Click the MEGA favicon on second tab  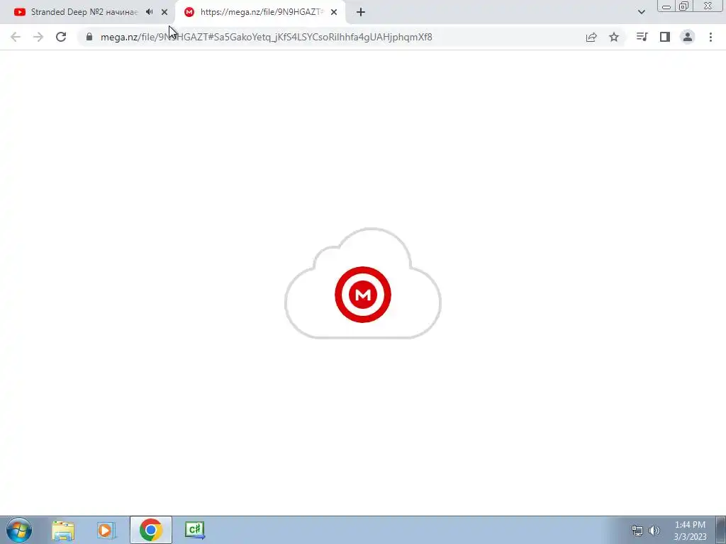189,12
